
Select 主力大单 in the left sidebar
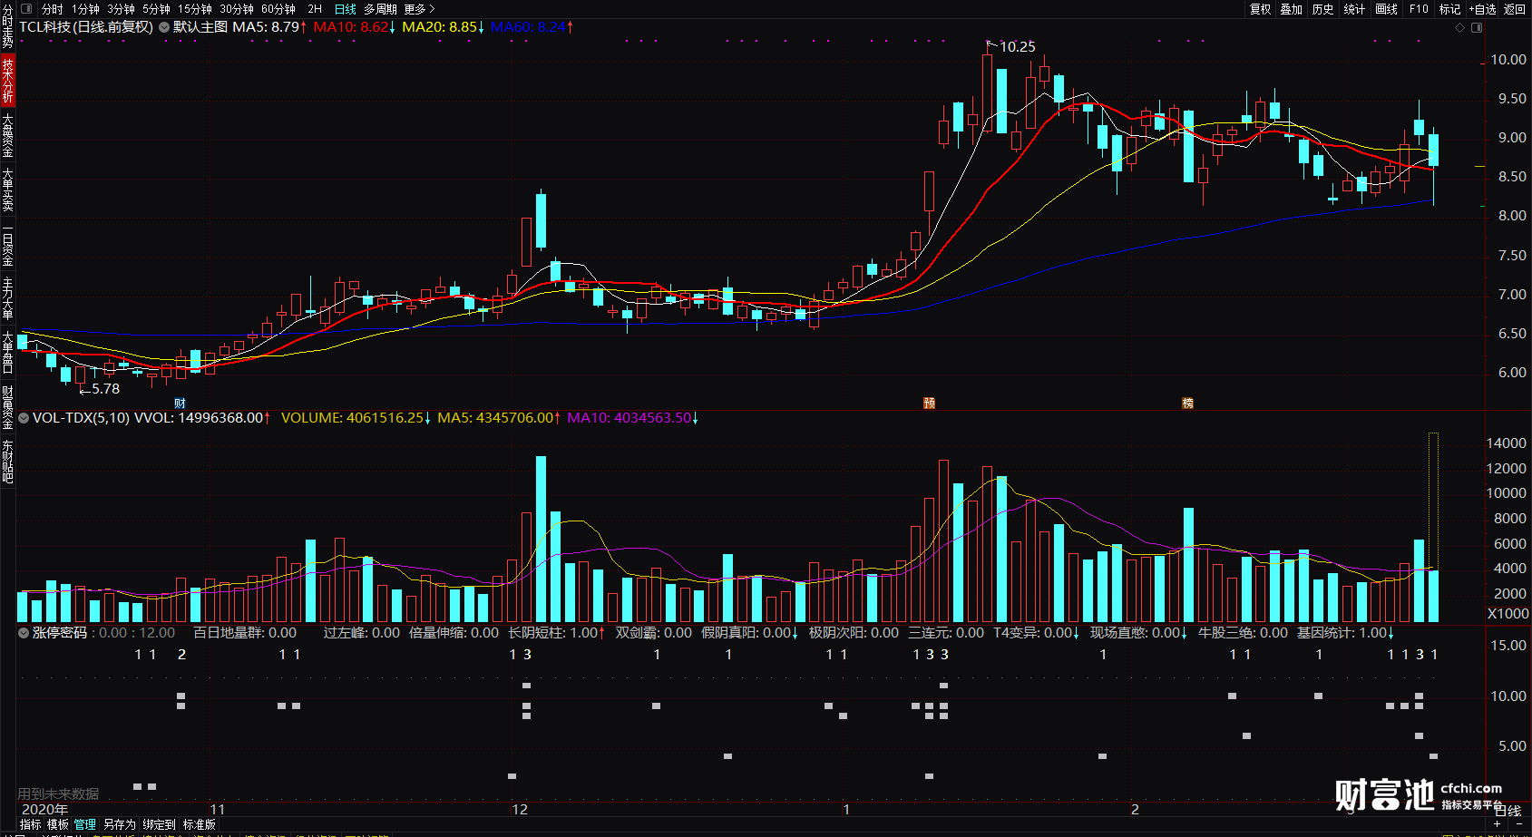7,298
